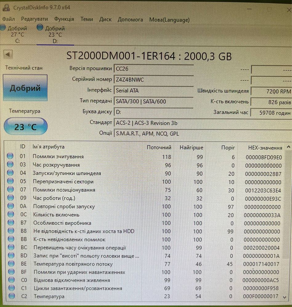Click the status orb for attribute C0

click(12, 280)
